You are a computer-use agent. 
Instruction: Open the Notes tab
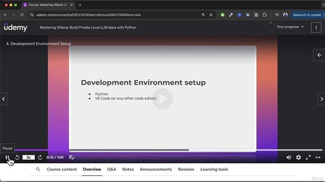pos(128,169)
